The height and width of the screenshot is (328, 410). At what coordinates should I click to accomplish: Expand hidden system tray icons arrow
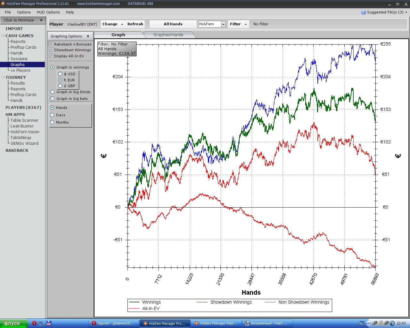pos(368,323)
